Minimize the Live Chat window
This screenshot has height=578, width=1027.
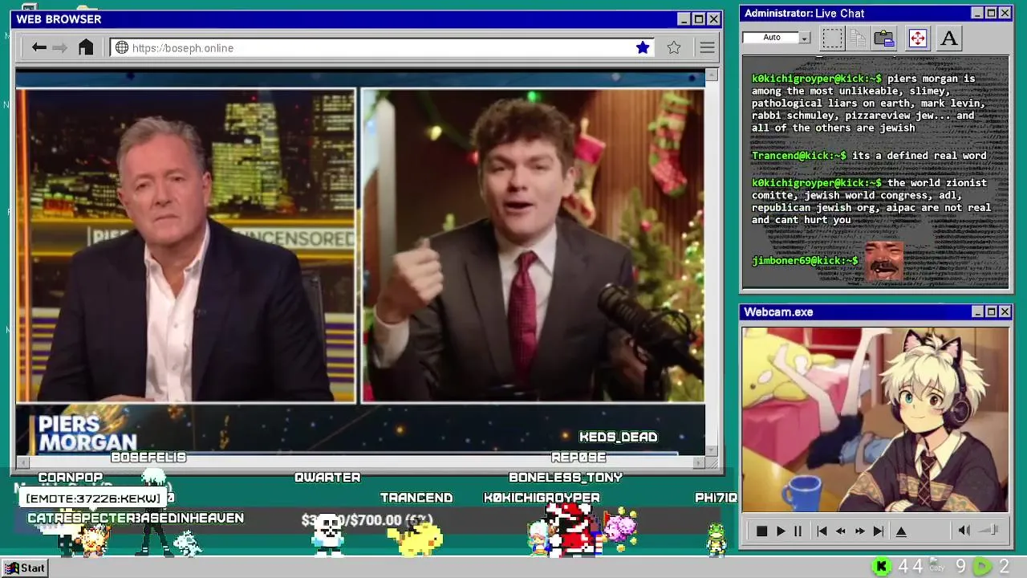(976, 13)
